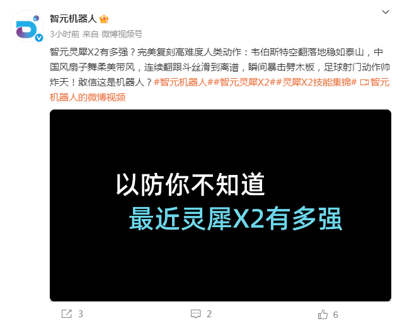
Task: Click the video camera icon before 智元机器人的微博视频
Action: pyautogui.click(x=364, y=82)
